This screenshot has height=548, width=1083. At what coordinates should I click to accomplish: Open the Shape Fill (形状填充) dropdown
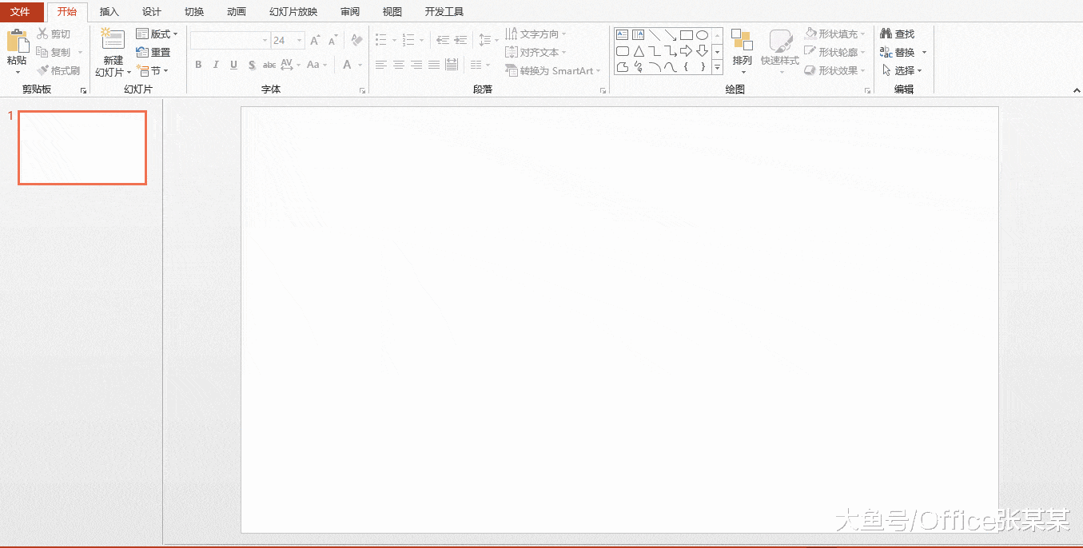click(x=835, y=34)
